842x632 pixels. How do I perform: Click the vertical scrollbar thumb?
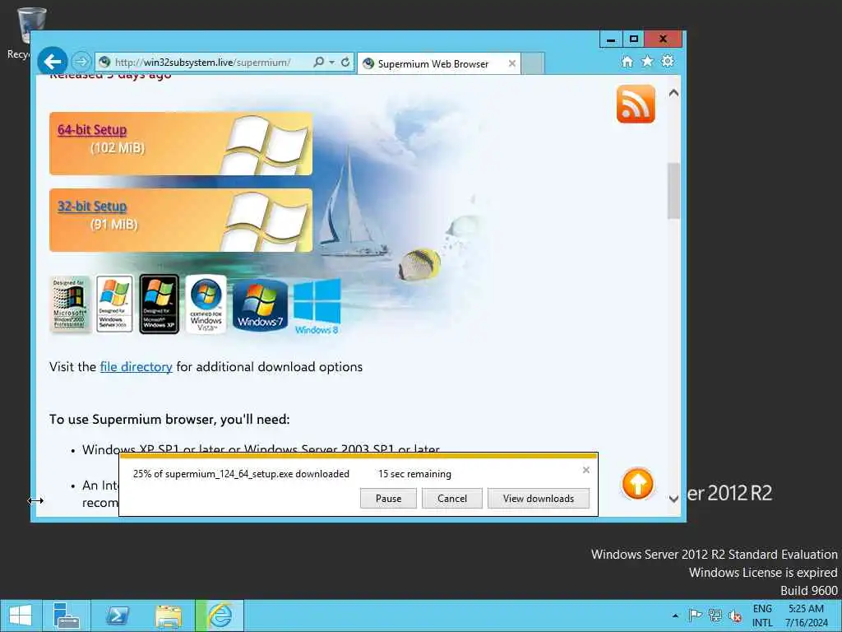pos(673,191)
